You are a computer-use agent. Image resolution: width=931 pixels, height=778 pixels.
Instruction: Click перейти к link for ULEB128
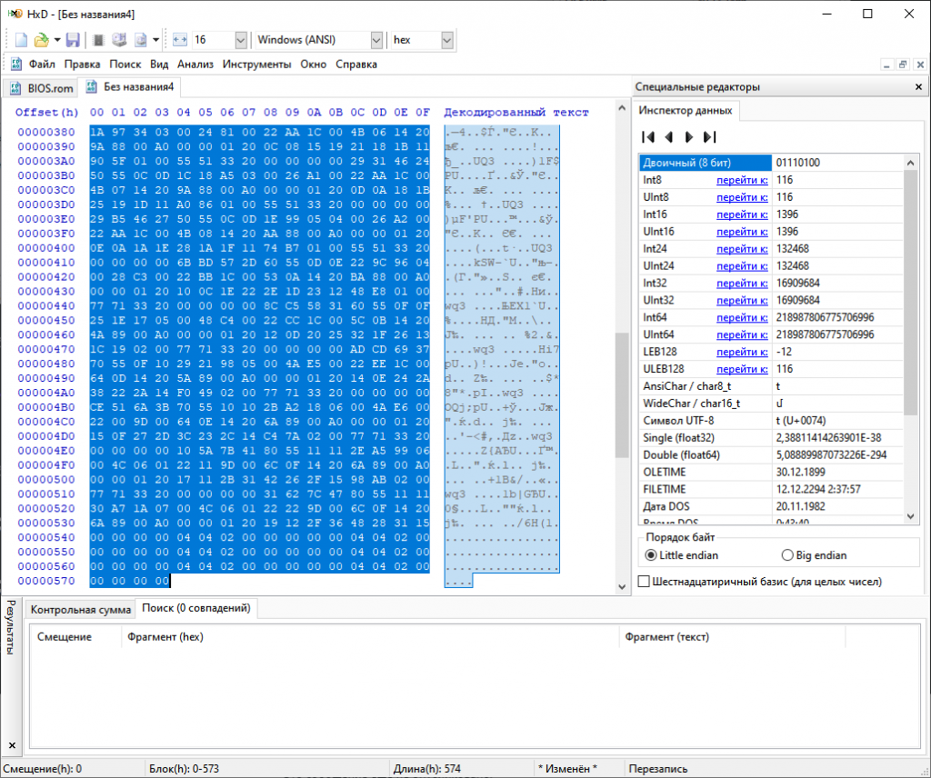[x=742, y=369]
